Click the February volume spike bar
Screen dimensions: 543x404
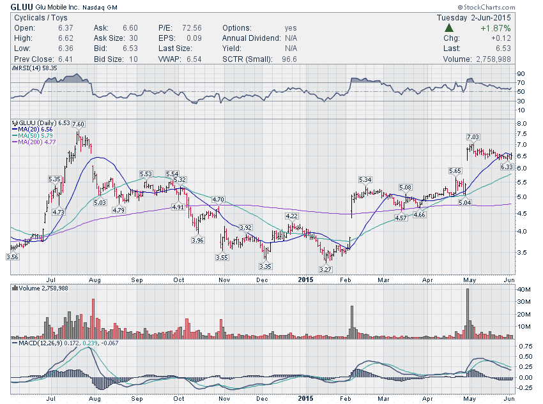click(x=352, y=322)
